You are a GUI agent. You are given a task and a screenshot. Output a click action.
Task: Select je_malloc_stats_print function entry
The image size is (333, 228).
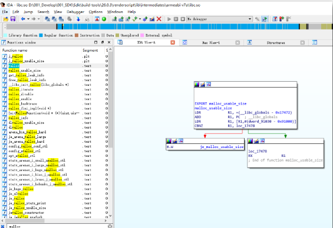(27, 203)
